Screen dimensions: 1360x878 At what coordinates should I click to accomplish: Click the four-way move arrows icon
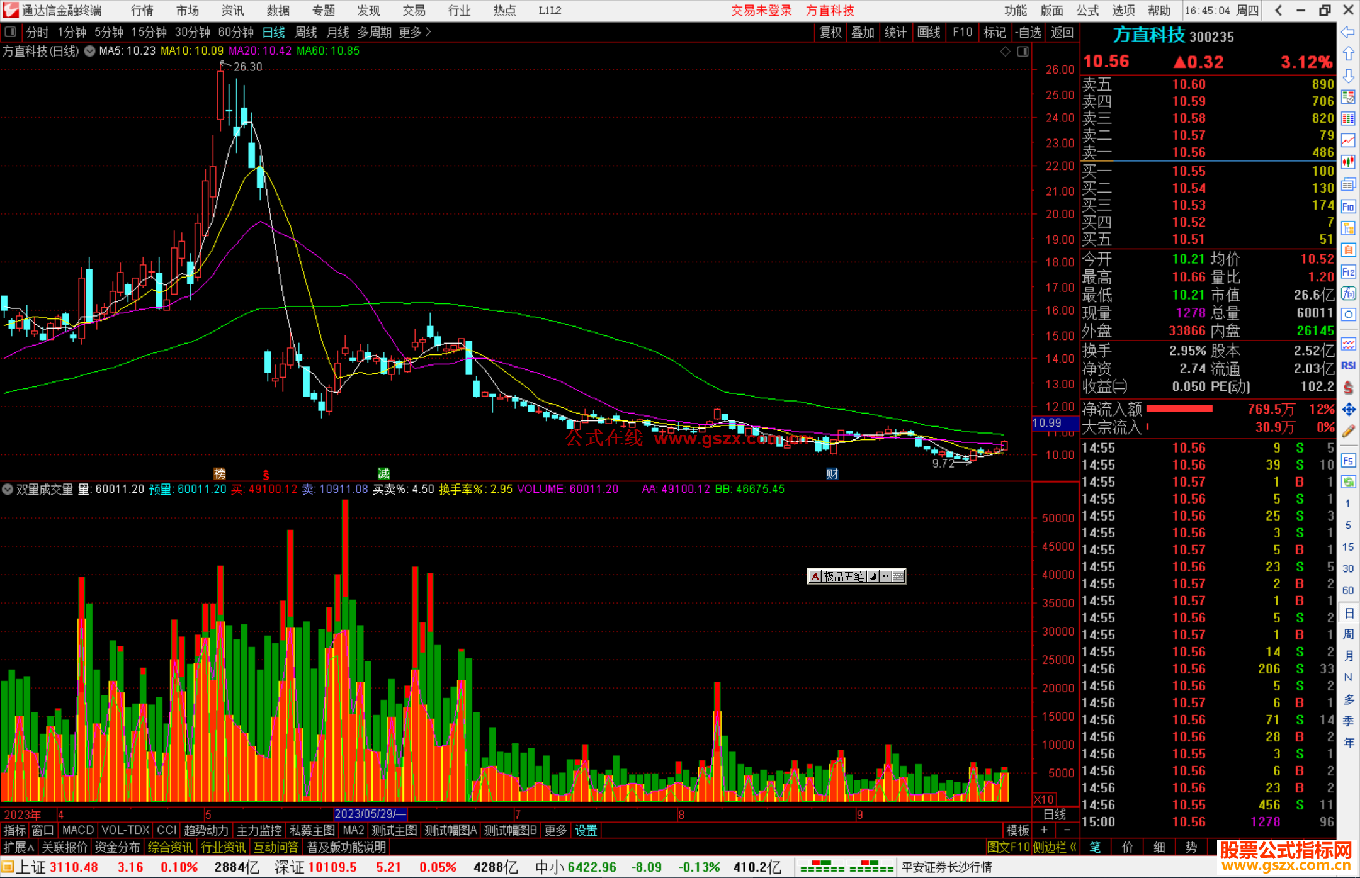click(x=1348, y=410)
